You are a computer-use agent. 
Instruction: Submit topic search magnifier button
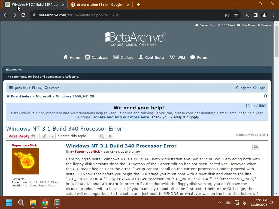(102, 136)
